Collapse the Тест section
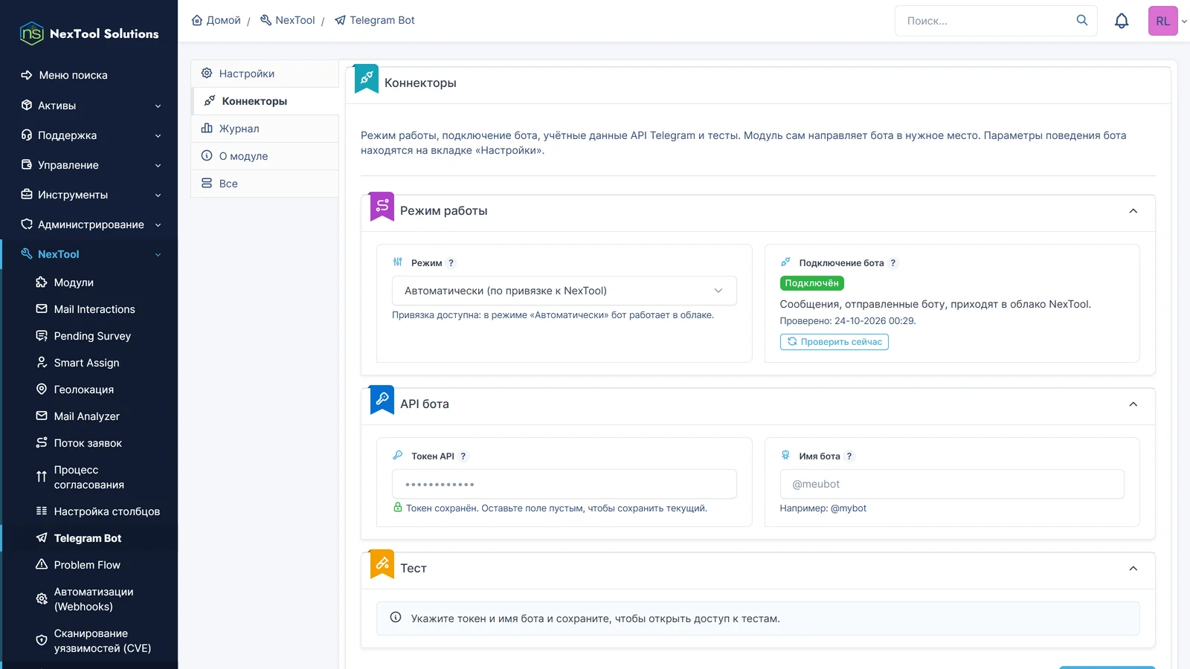The image size is (1190, 669). (x=1133, y=569)
